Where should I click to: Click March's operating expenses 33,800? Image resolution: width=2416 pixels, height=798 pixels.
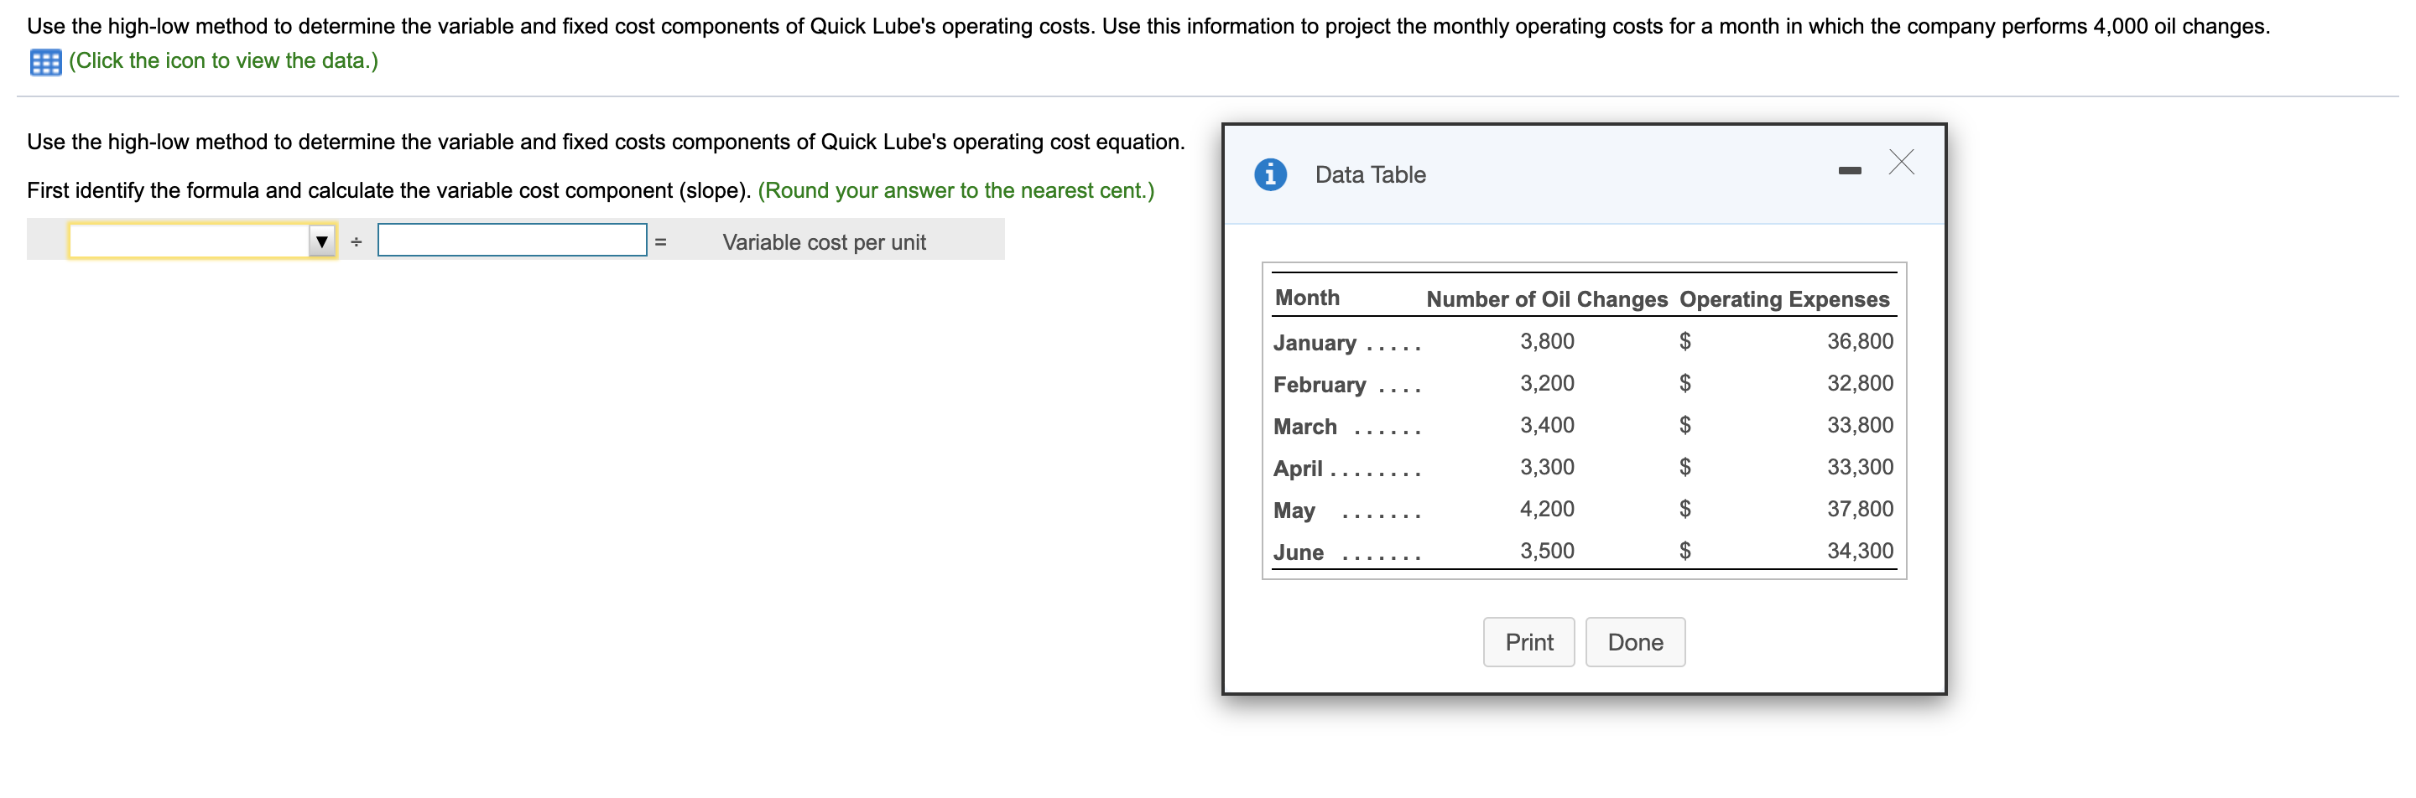pos(1860,425)
